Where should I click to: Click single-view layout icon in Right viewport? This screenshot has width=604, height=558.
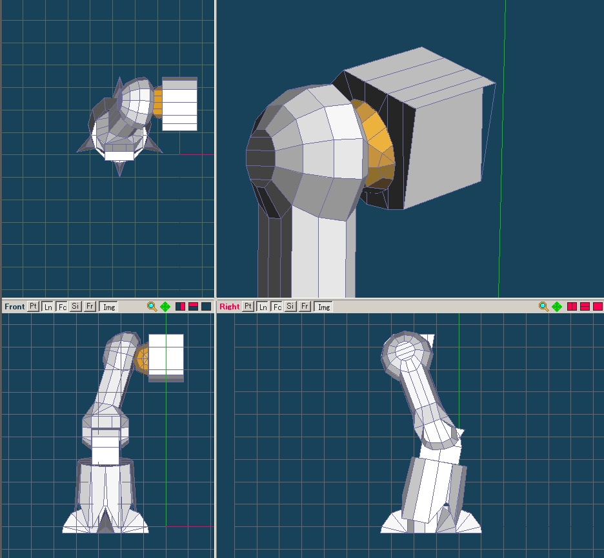pyautogui.click(x=597, y=307)
